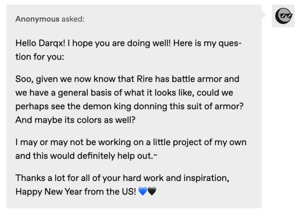Click "Happy New Year from the US!"
The height and width of the screenshot is (214, 302).
75,192
